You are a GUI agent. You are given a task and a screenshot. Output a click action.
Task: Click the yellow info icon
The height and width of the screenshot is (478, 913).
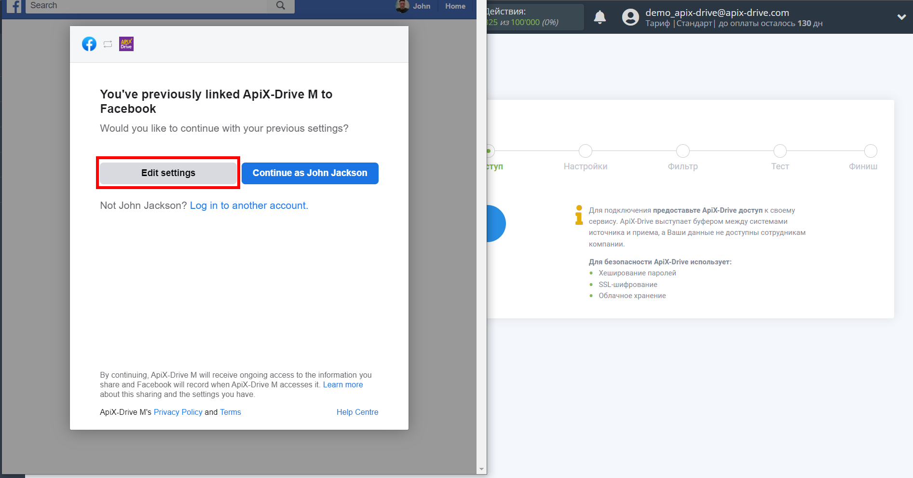tap(579, 215)
